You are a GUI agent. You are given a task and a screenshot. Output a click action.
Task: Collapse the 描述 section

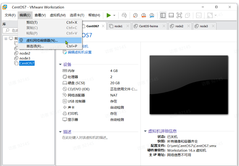pyautogui.click(x=60, y=132)
